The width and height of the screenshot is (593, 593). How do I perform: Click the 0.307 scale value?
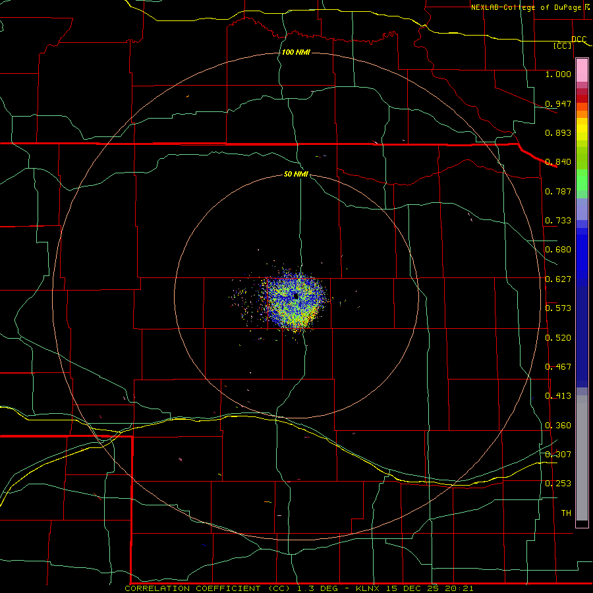pyautogui.click(x=558, y=455)
